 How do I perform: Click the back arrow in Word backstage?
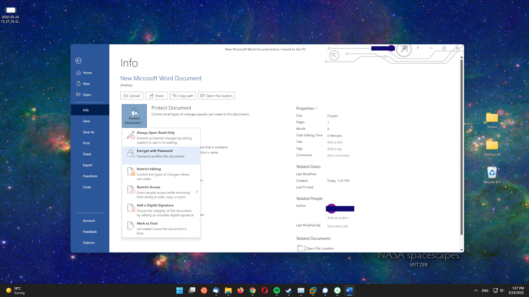coord(78,61)
